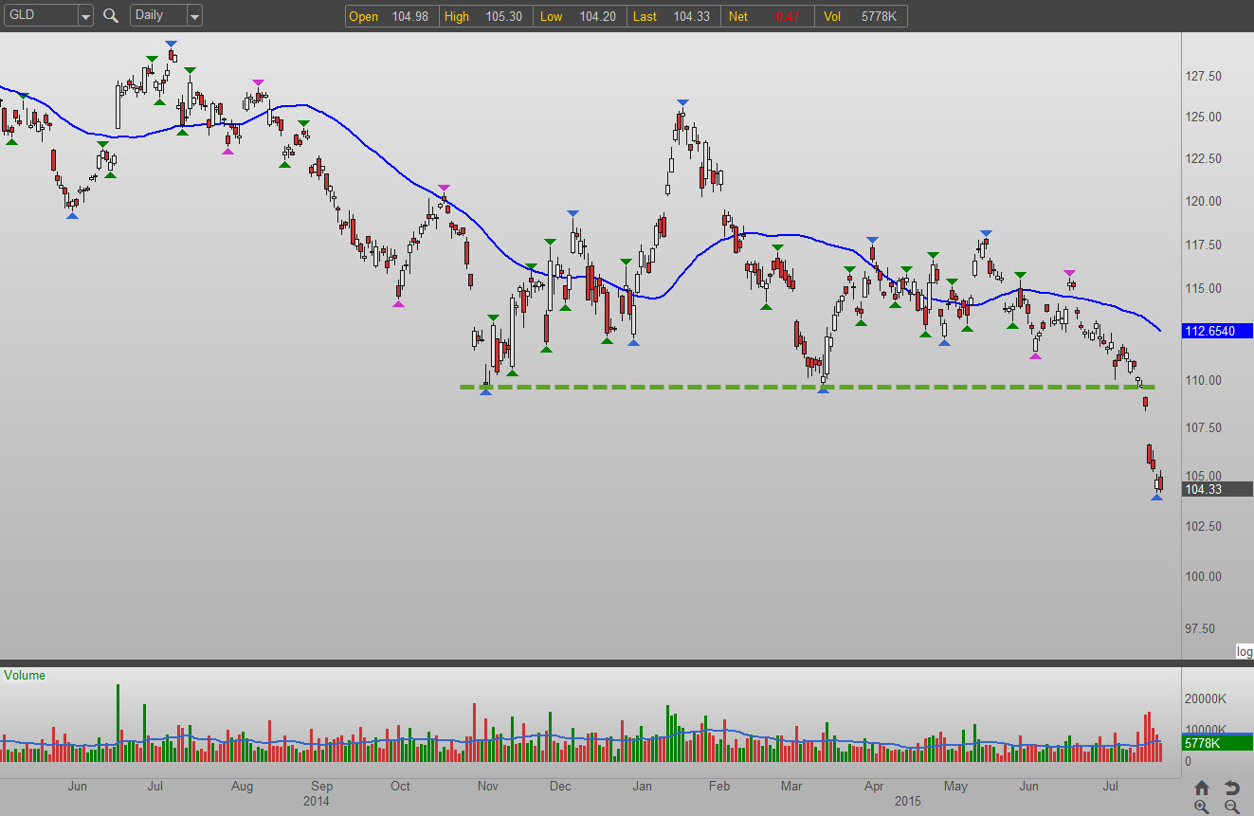Click the 115.00 price axis label
The width and height of the screenshot is (1254, 816).
(1203, 288)
